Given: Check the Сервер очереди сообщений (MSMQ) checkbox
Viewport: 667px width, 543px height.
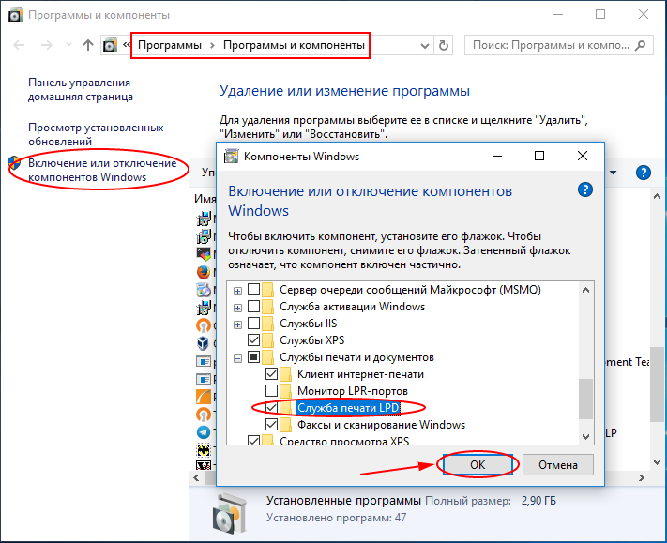Looking at the screenshot, I should pyautogui.click(x=253, y=289).
